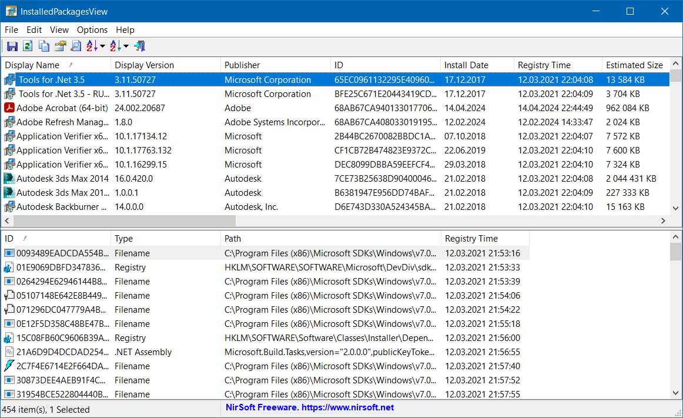Click the version cell 24.002.20687
This screenshot has width=683, height=418.
pyautogui.click(x=140, y=108)
